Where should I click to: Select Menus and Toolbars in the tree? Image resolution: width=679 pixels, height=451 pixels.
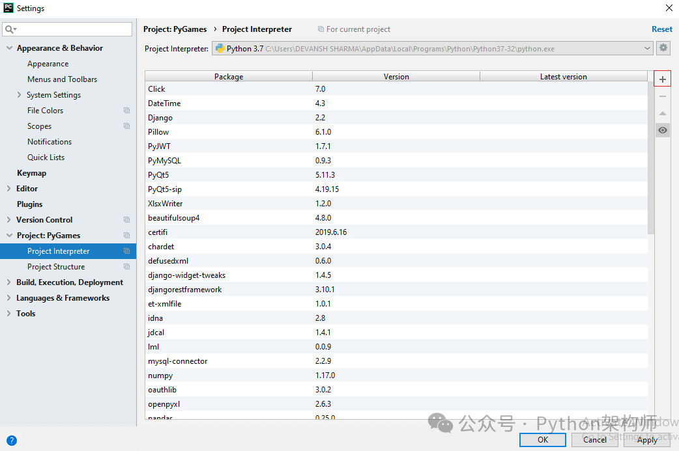pos(63,79)
